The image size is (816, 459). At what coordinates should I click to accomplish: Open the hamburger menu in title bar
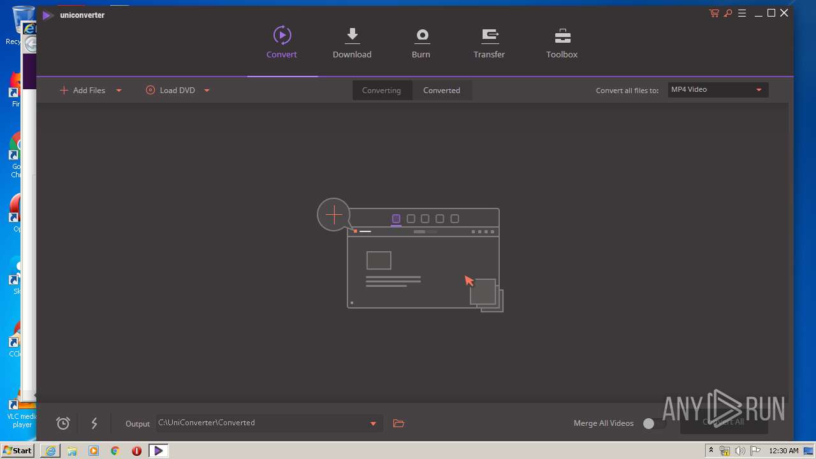[x=742, y=13]
